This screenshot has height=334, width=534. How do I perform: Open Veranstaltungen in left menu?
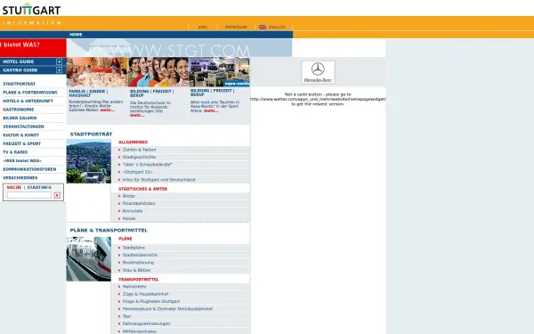click(x=23, y=126)
